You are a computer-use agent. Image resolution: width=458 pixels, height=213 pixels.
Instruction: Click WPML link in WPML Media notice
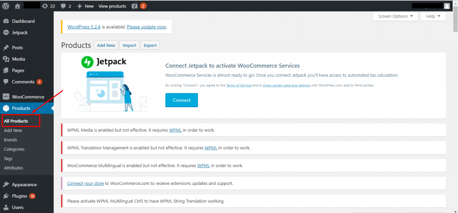(175, 130)
